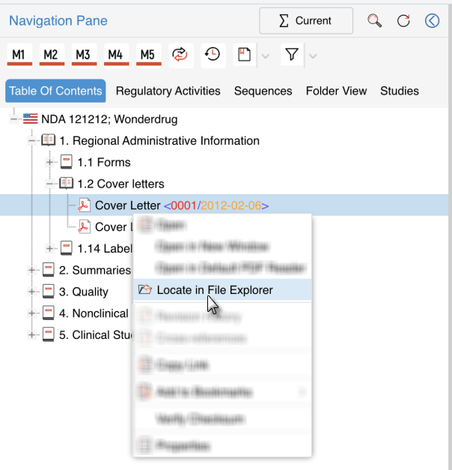The width and height of the screenshot is (452, 470).
Task: Select Locate in File Explorer menu item
Action: [x=215, y=289]
